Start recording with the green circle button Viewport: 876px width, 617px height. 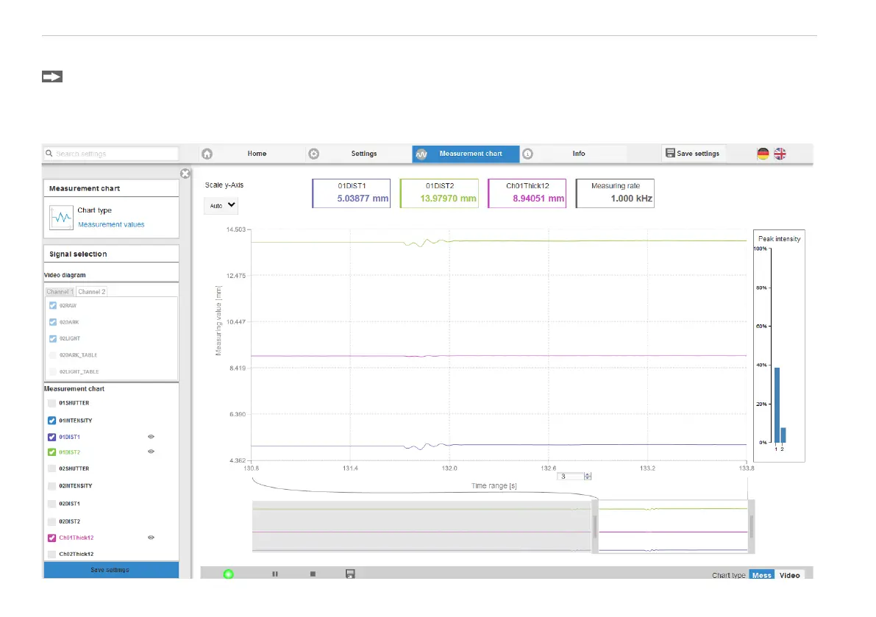(228, 574)
